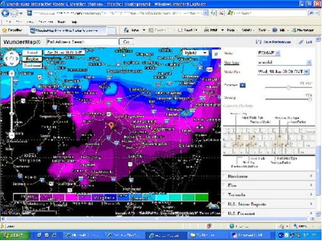
Task: Click the browser Back arrow button
Action: click(5, 13)
